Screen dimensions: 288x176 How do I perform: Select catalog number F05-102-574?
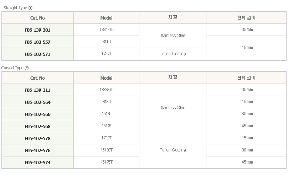coord(37,162)
